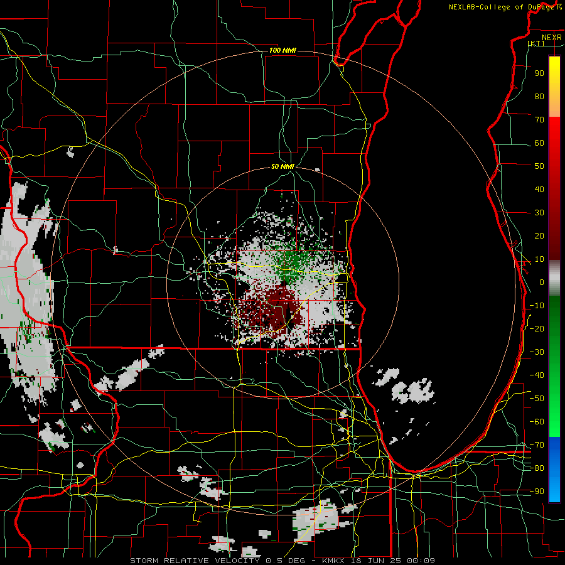Click the -50 value on velocity scale

click(x=537, y=399)
